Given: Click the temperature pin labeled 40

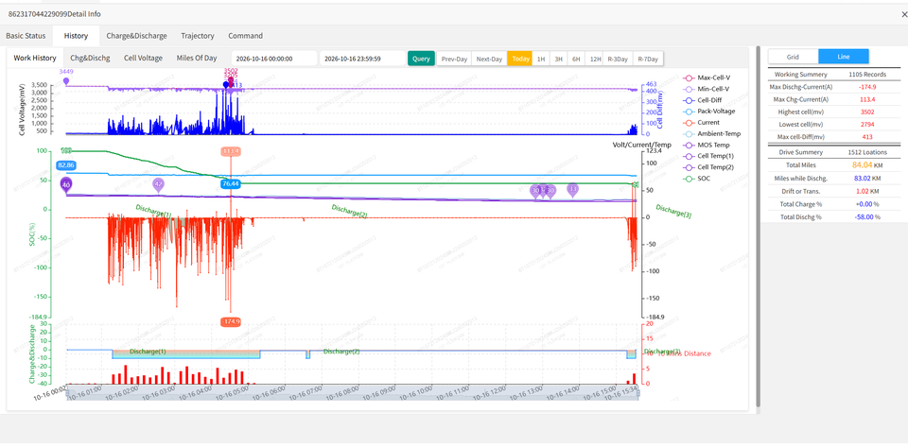Looking at the screenshot, I should (x=66, y=185).
